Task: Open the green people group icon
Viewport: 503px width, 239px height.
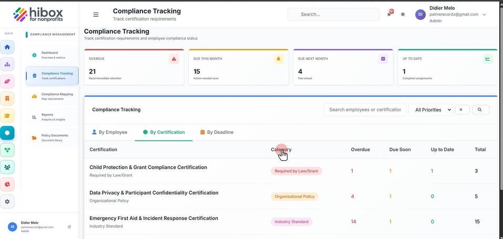Action: click(x=7, y=167)
